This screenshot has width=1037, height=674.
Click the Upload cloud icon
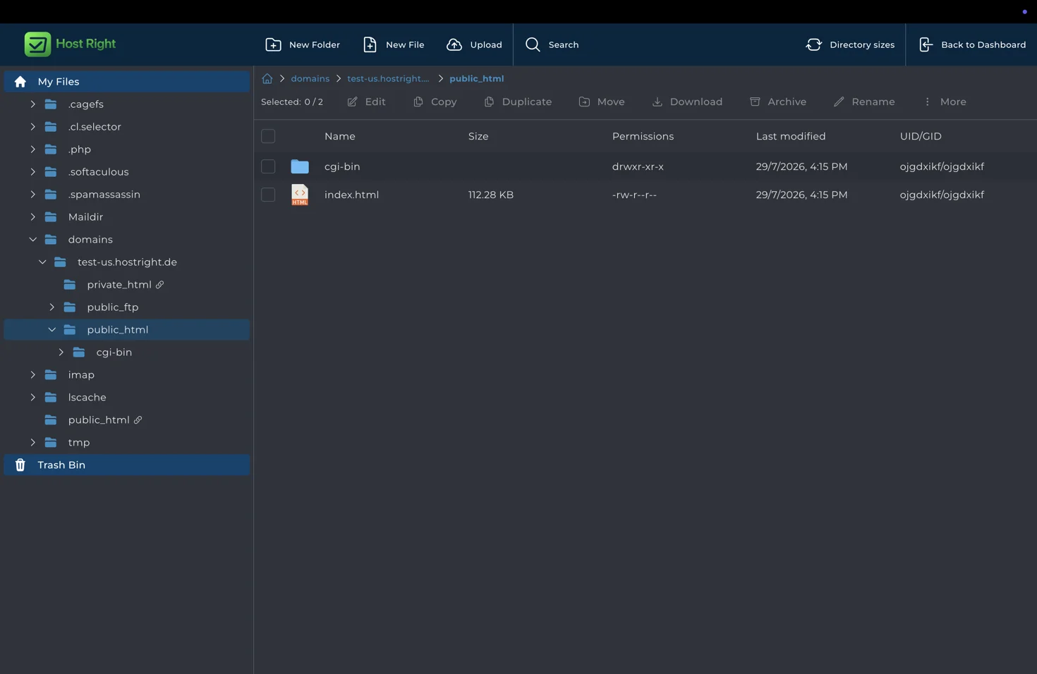454,44
